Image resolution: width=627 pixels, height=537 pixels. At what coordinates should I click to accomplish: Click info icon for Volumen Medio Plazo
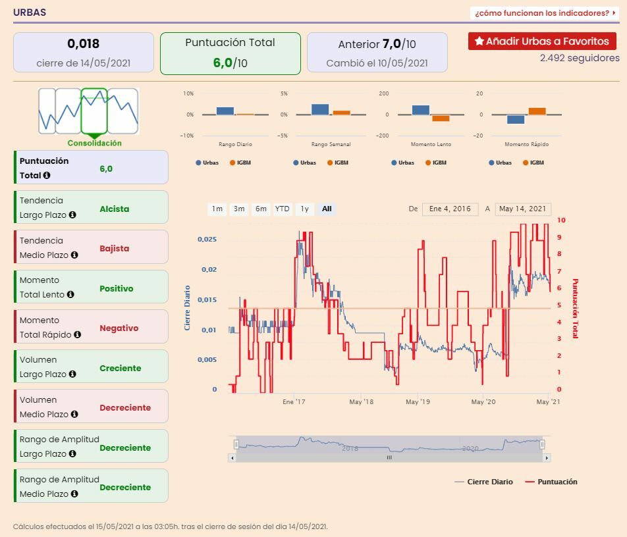tap(74, 415)
